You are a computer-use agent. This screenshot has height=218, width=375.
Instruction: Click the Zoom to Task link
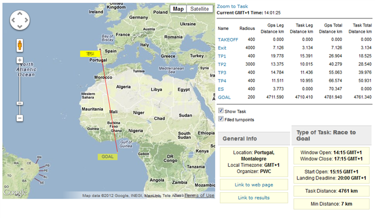click(x=232, y=6)
